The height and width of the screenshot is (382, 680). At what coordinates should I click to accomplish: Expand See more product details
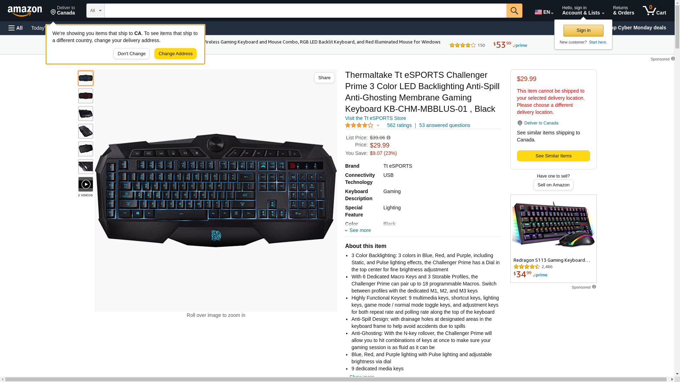pos(358,230)
